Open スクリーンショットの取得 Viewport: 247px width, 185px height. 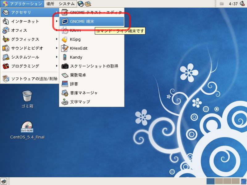click(x=92, y=66)
